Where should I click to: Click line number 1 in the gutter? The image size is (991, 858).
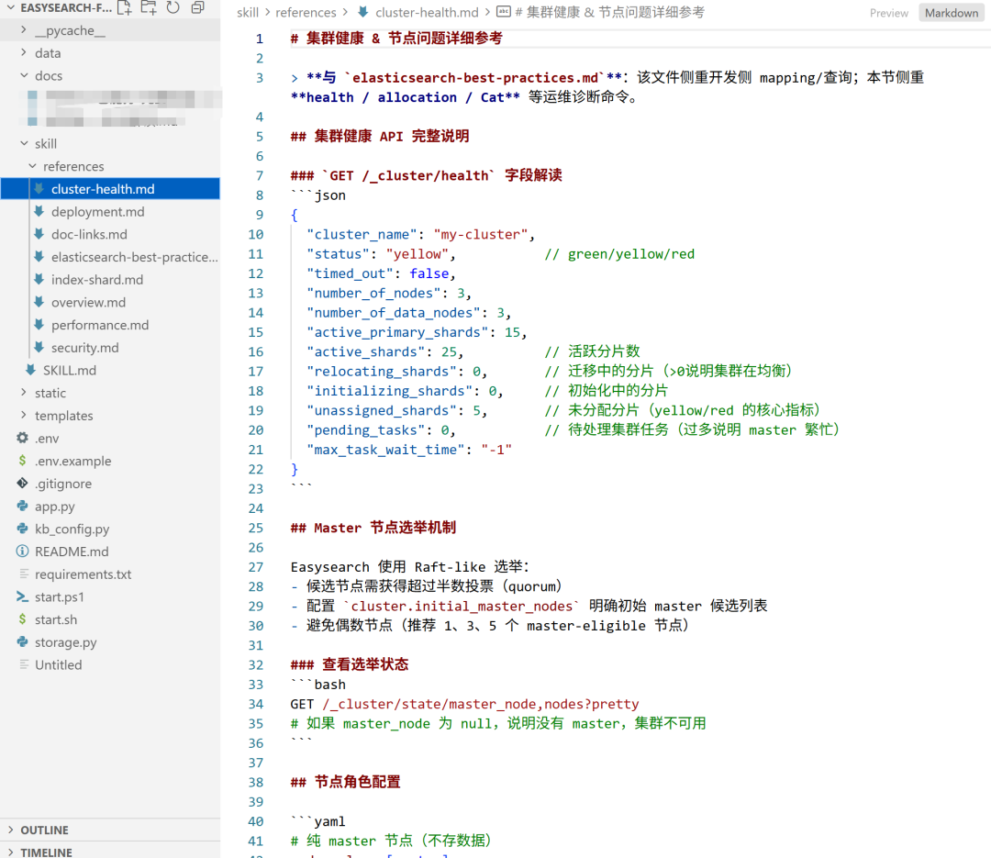coord(259,39)
